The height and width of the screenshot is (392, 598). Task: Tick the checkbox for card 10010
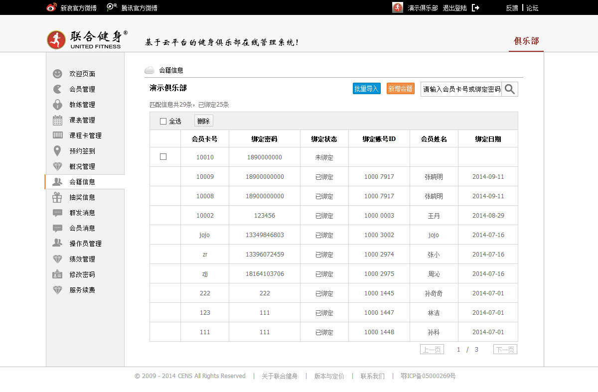163,157
